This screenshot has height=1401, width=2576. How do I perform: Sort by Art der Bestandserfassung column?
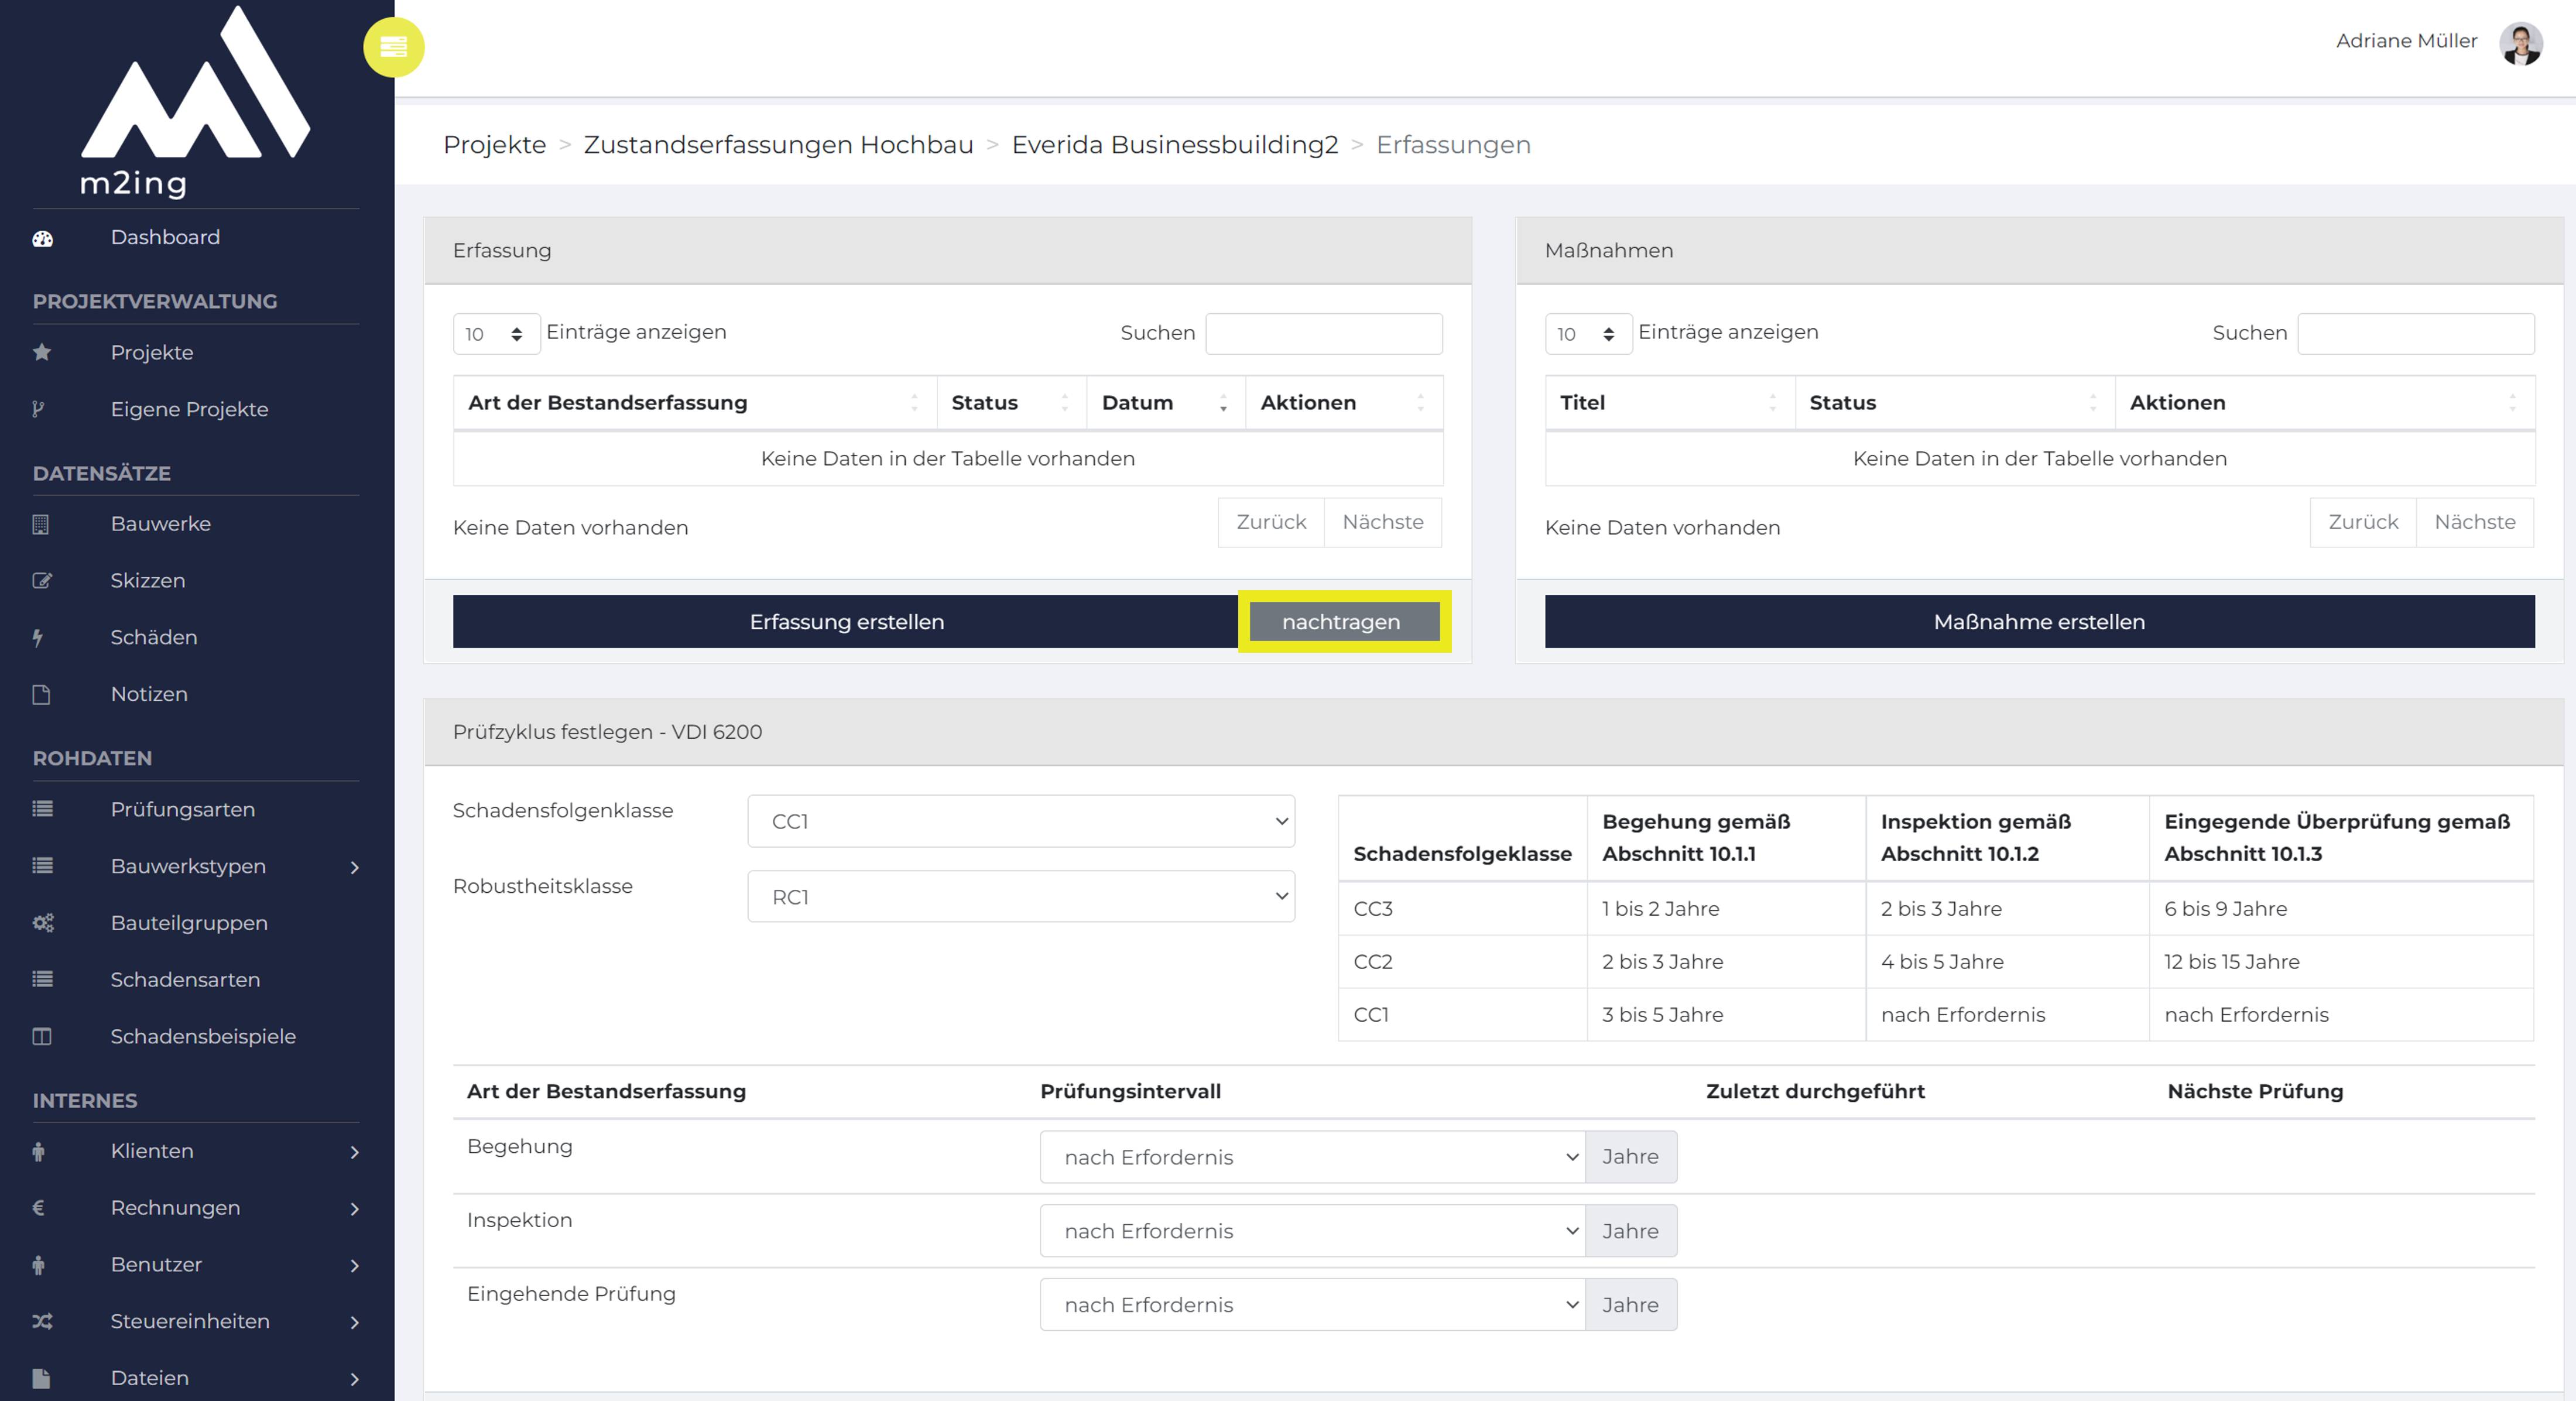pyautogui.click(x=694, y=403)
